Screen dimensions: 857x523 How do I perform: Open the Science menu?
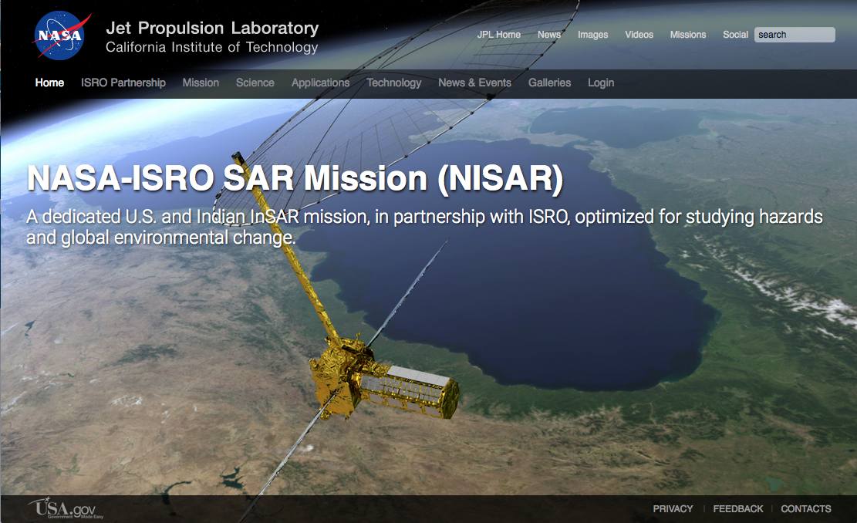click(x=255, y=83)
